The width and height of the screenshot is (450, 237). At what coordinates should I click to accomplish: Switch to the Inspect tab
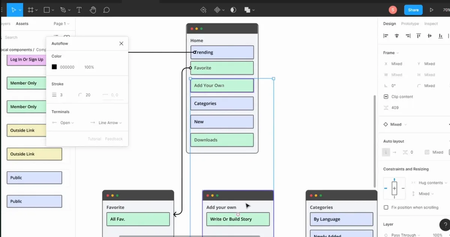[431, 24]
